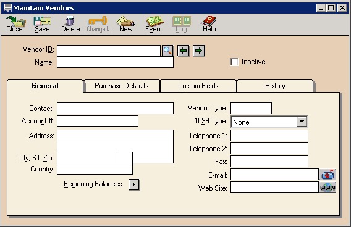Create a New vendor record
This screenshot has height=227, width=351.
tap(125, 24)
